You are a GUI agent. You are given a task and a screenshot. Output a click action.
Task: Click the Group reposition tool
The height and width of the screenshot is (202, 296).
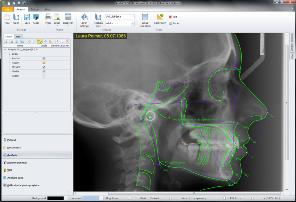tap(145, 19)
